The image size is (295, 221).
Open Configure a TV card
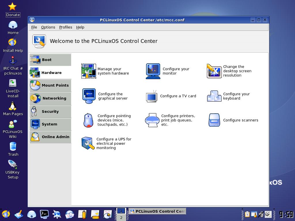(171, 96)
